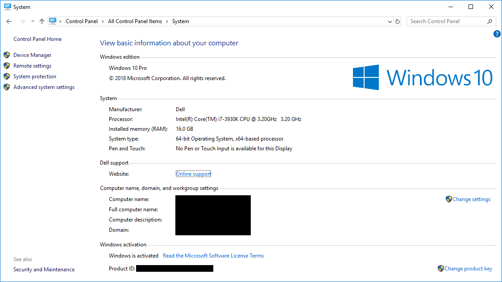Select Control Panel in the breadcrumb

coord(82,21)
